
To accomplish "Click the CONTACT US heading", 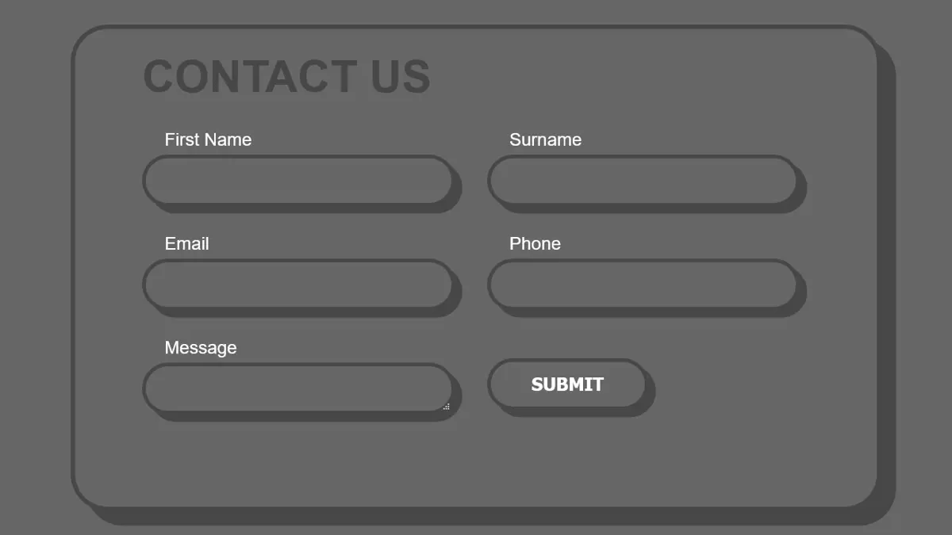I will coord(287,76).
